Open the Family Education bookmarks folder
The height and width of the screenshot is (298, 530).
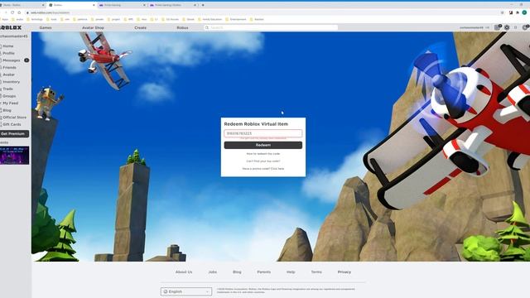(x=210, y=19)
